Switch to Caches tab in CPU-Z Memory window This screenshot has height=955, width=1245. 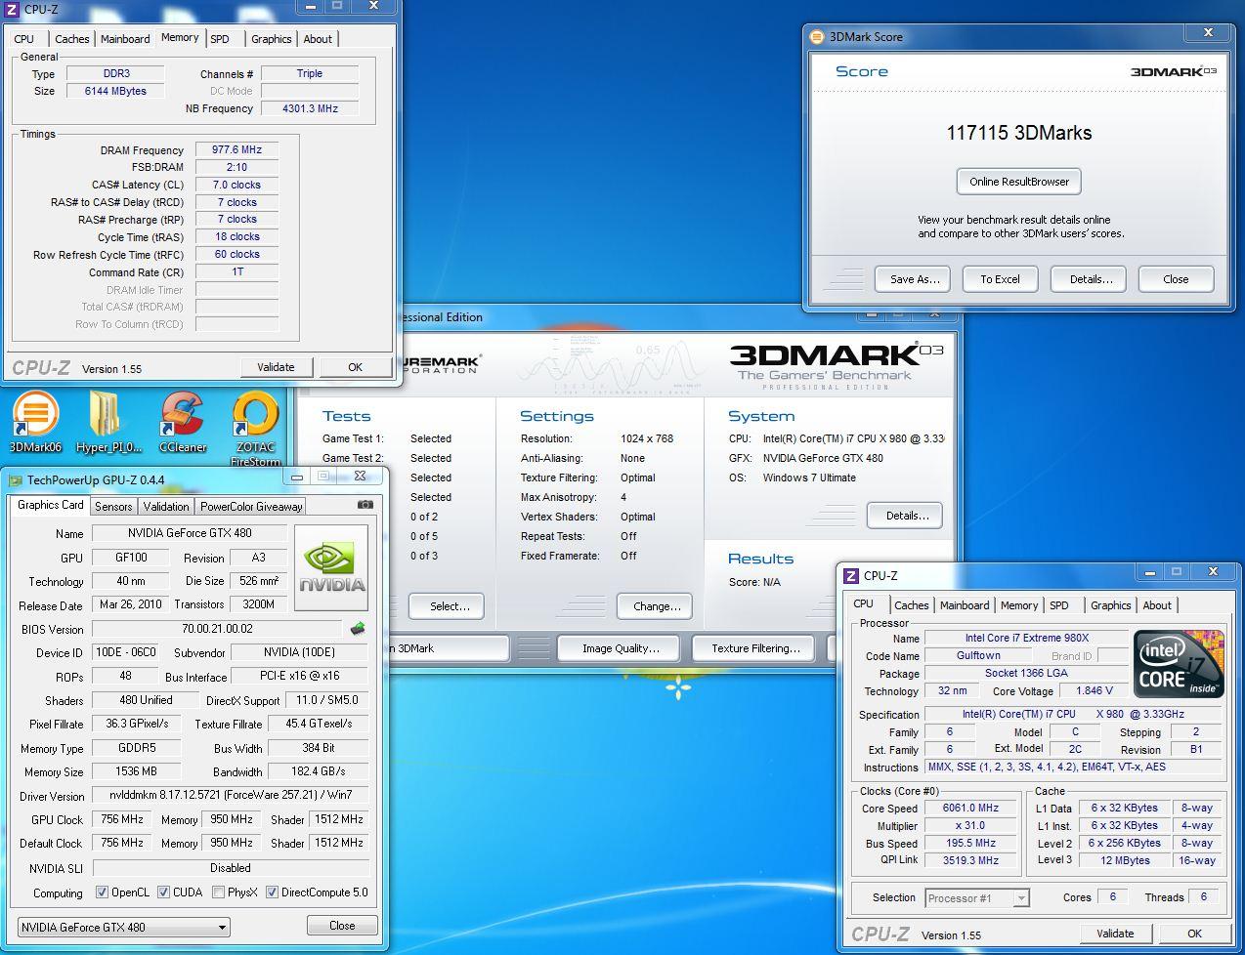(71, 39)
